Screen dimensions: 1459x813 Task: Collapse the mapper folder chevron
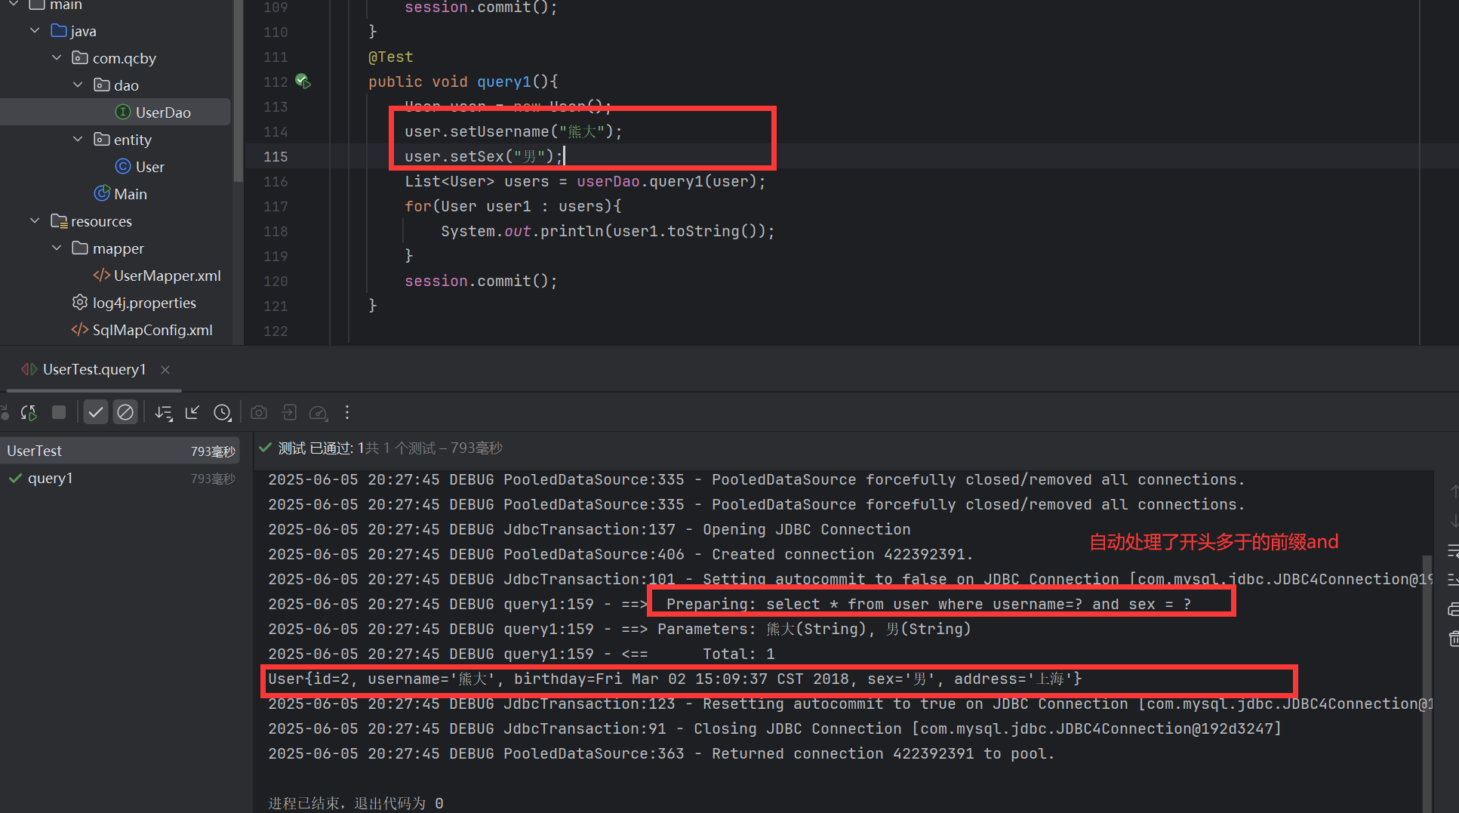pos(57,248)
